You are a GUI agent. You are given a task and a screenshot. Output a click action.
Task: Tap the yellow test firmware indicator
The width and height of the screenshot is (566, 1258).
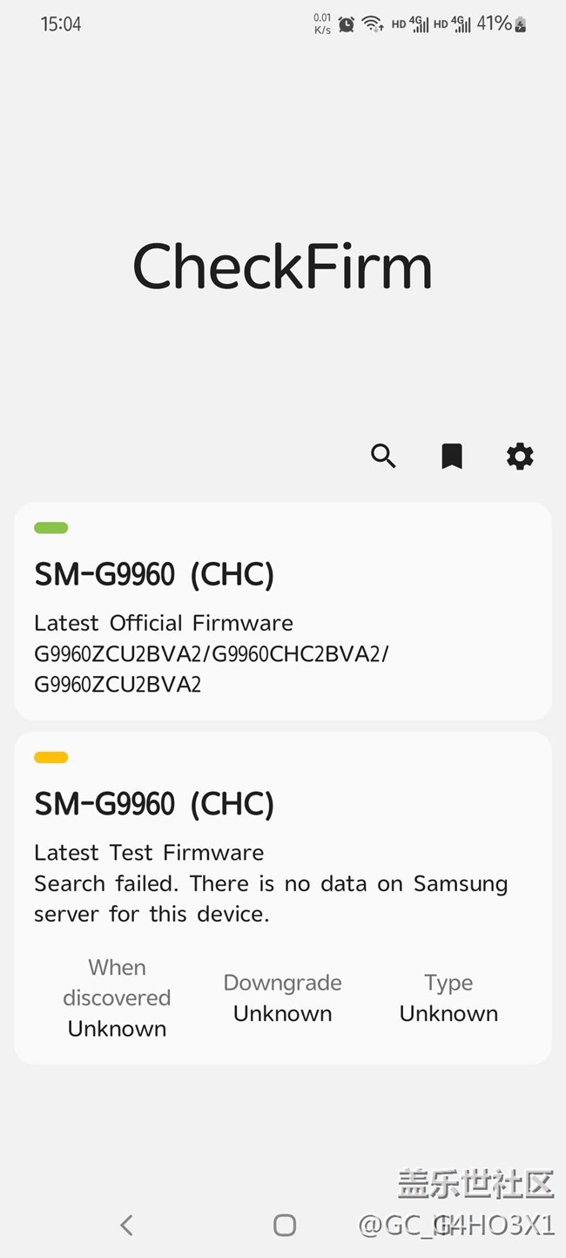tap(51, 757)
